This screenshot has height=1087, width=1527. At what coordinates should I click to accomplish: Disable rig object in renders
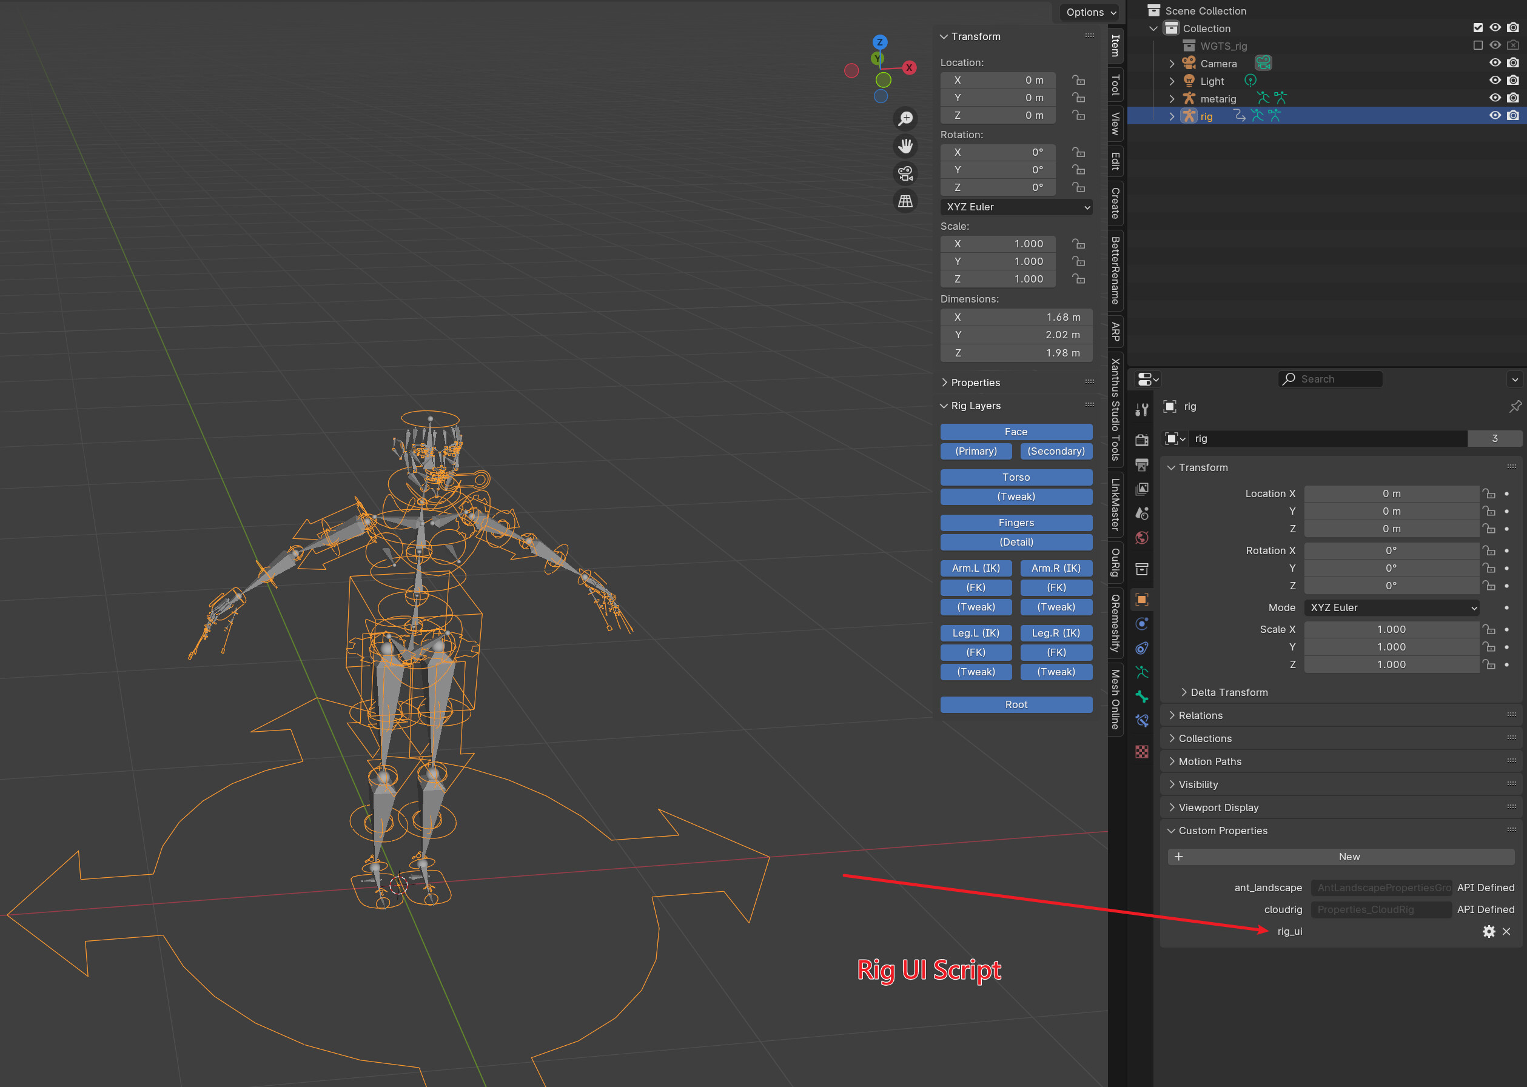coord(1513,115)
